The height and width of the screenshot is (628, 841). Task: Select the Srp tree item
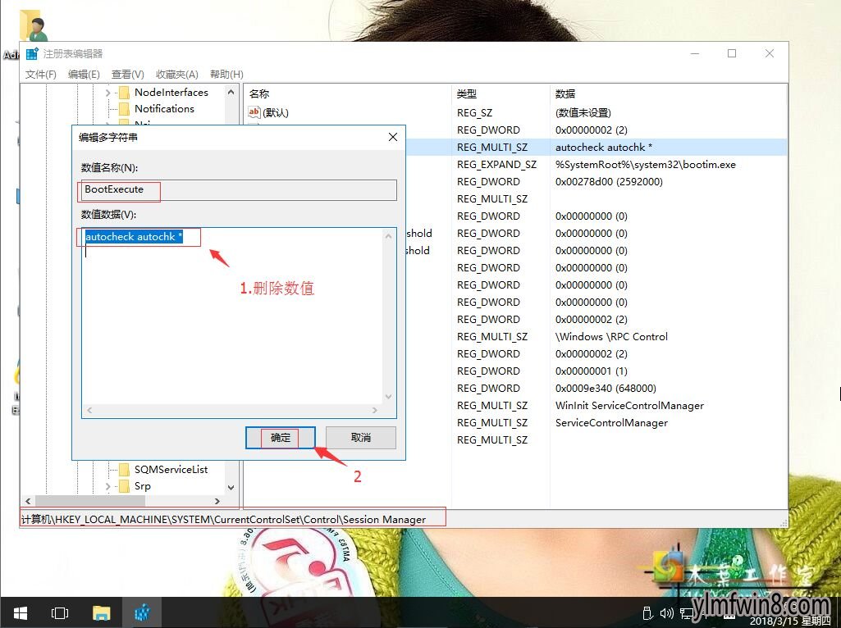[142, 486]
